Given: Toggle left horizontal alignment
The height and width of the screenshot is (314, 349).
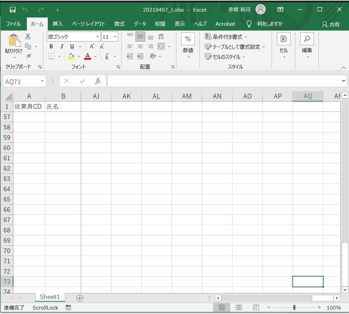Looking at the screenshot, I should 130,46.
